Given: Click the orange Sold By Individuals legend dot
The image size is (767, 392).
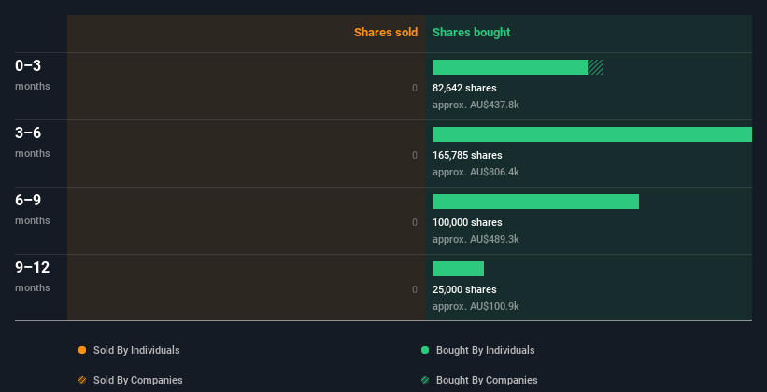Looking at the screenshot, I should pyautogui.click(x=82, y=350).
